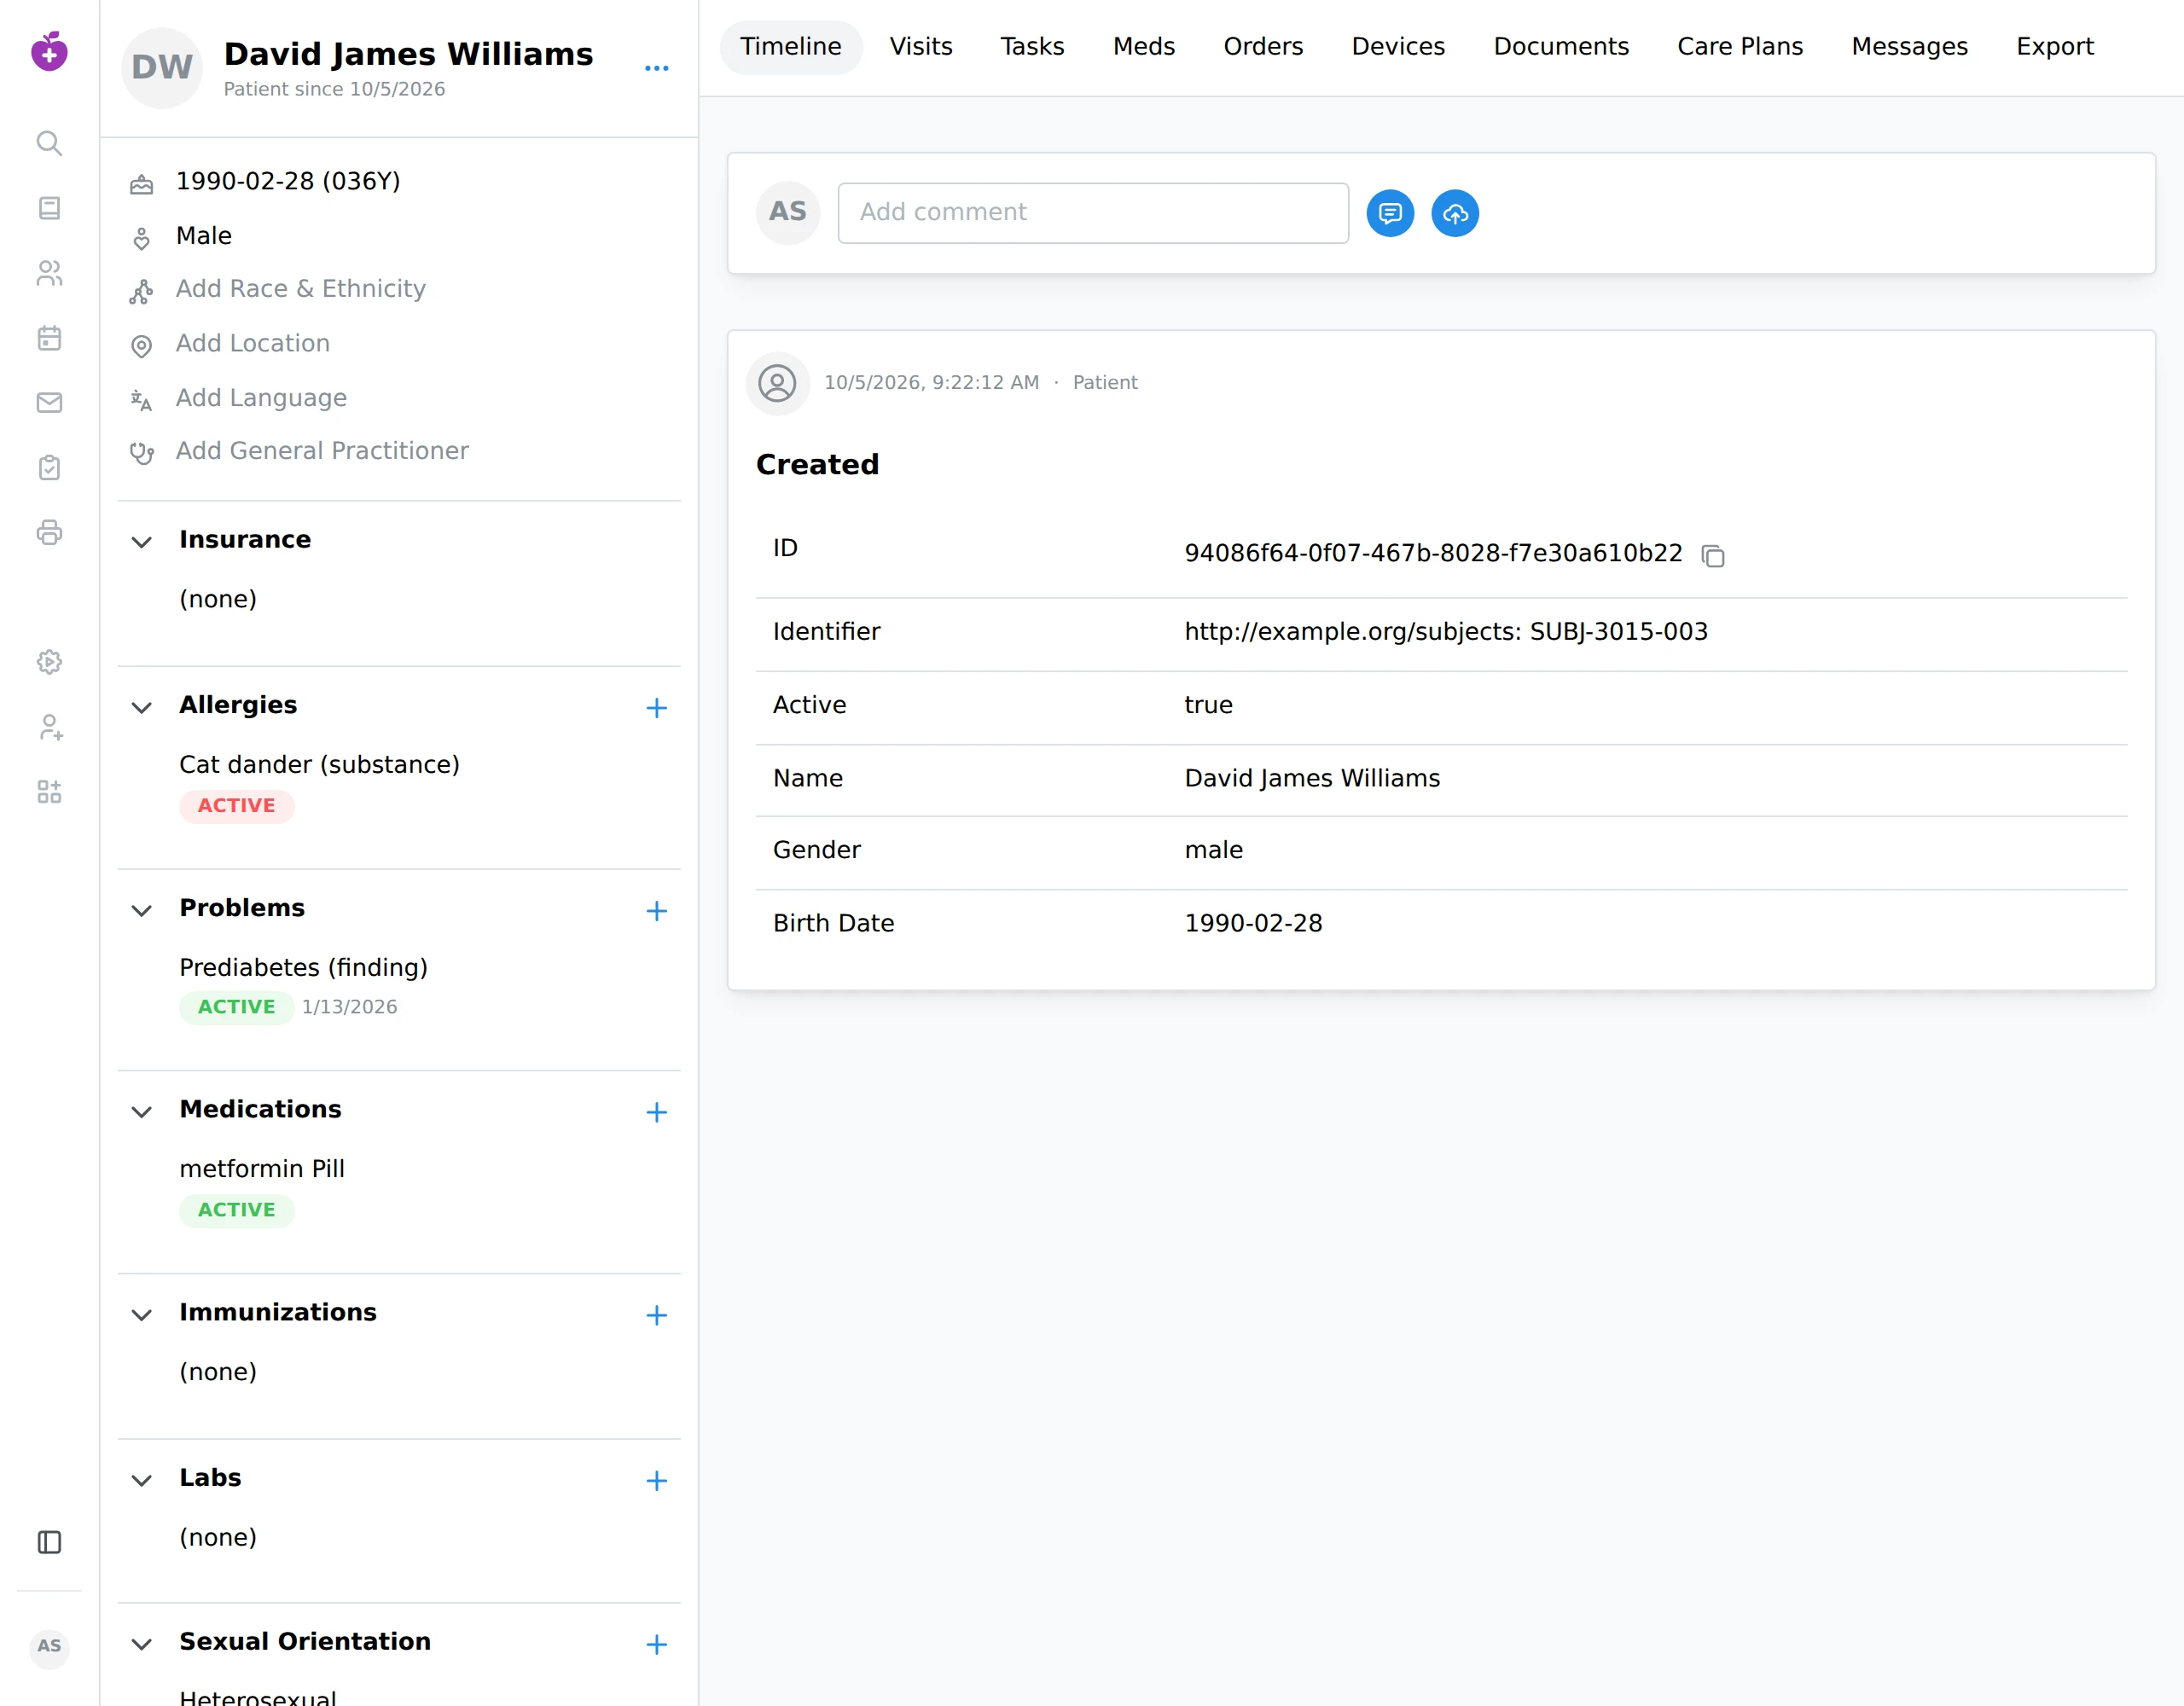2184x1706 pixels.
Task: Click the Add comment input field
Action: [1093, 213]
